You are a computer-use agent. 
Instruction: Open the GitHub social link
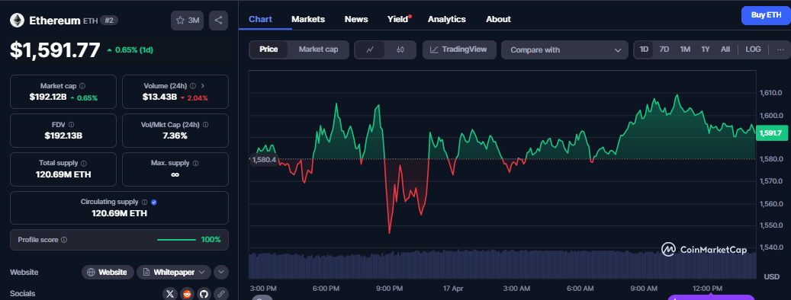pyautogui.click(x=204, y=293)
